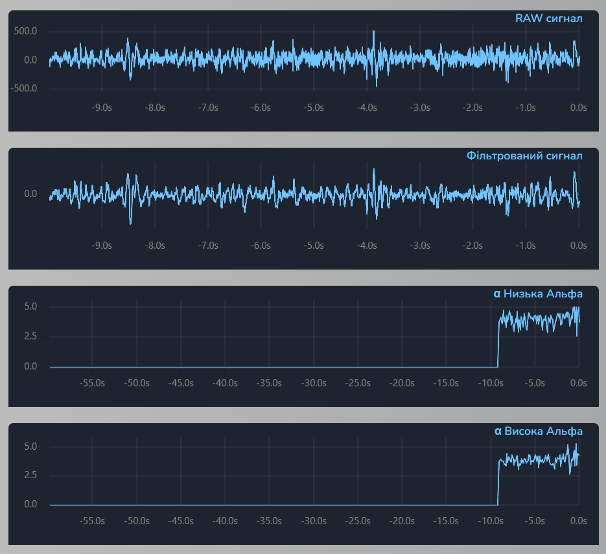
Task: Click the 0.0s tick in RAW сигнал chart
Action: [578, 108]
